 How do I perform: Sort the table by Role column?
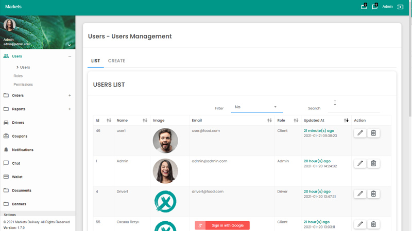(296, 121)
